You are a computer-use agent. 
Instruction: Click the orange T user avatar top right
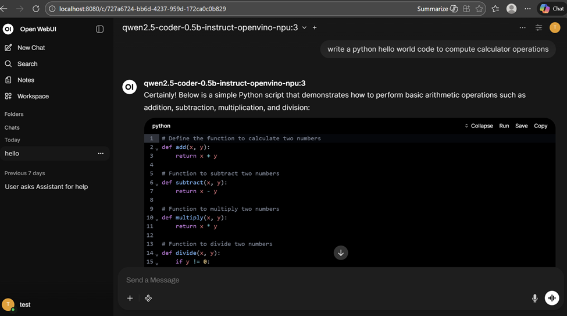coord(555,28)
